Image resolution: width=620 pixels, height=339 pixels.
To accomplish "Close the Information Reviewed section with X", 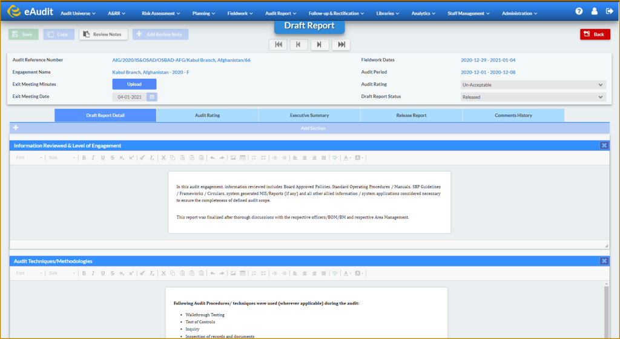I will (x=604, y=145).
